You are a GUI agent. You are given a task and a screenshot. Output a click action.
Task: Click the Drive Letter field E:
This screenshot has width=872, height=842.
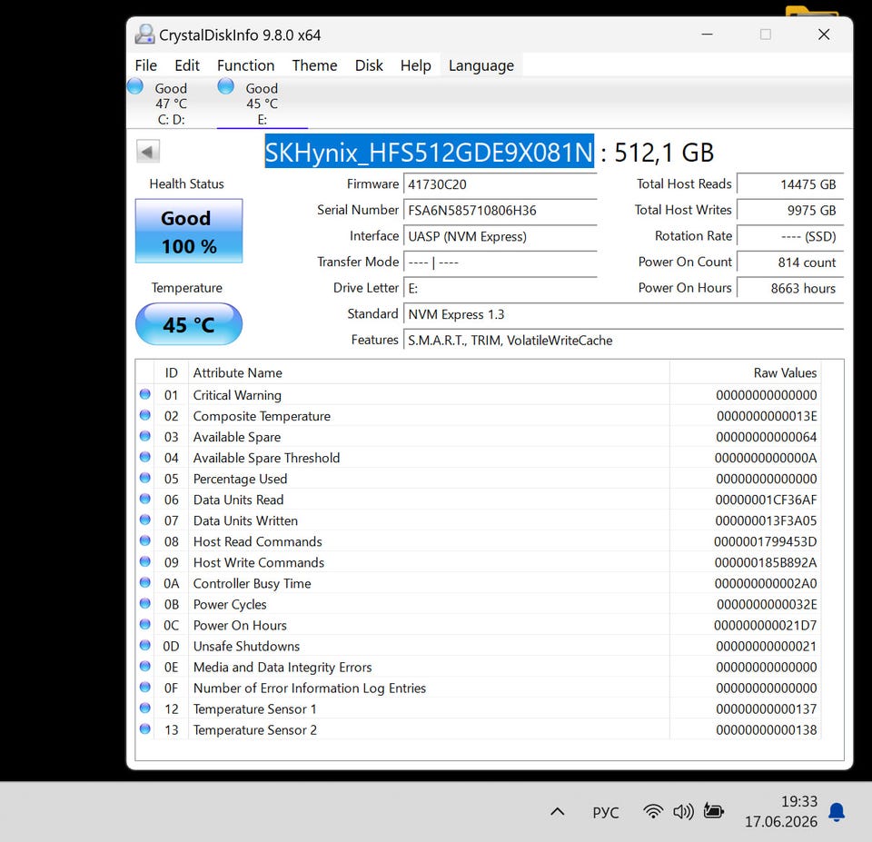tap(500, 288)
